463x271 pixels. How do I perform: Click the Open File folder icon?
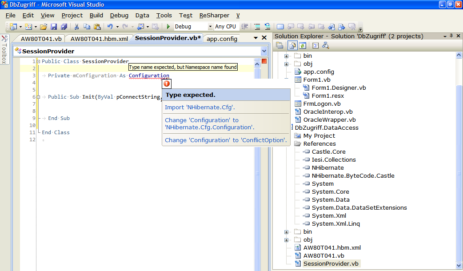[x=44, y=27]
